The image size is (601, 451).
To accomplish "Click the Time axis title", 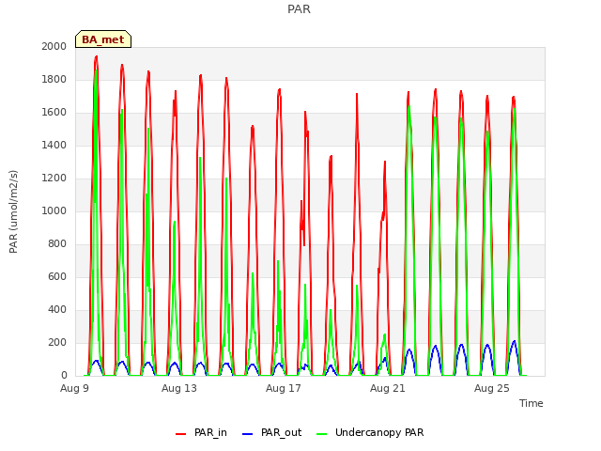I will point(532,403).
